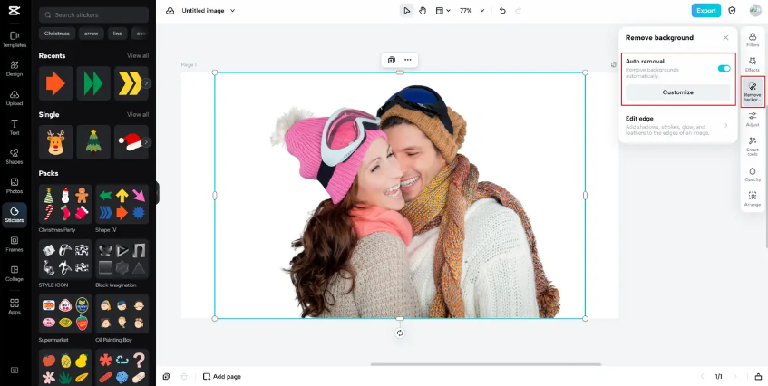Select the Stickers sidebar panel
Screen dimensions: 768x386
(x=15, y=215)
